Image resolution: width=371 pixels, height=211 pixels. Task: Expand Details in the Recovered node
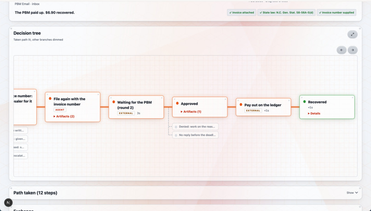(314, 114)
